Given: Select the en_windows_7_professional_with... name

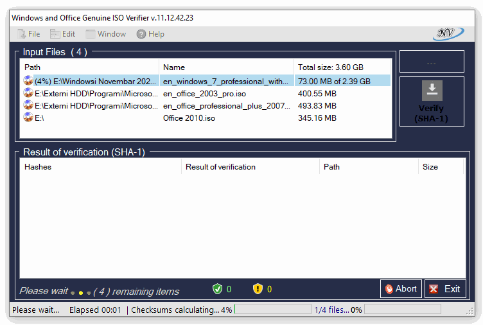Looking at the screenshot, I should pos(226,82).
